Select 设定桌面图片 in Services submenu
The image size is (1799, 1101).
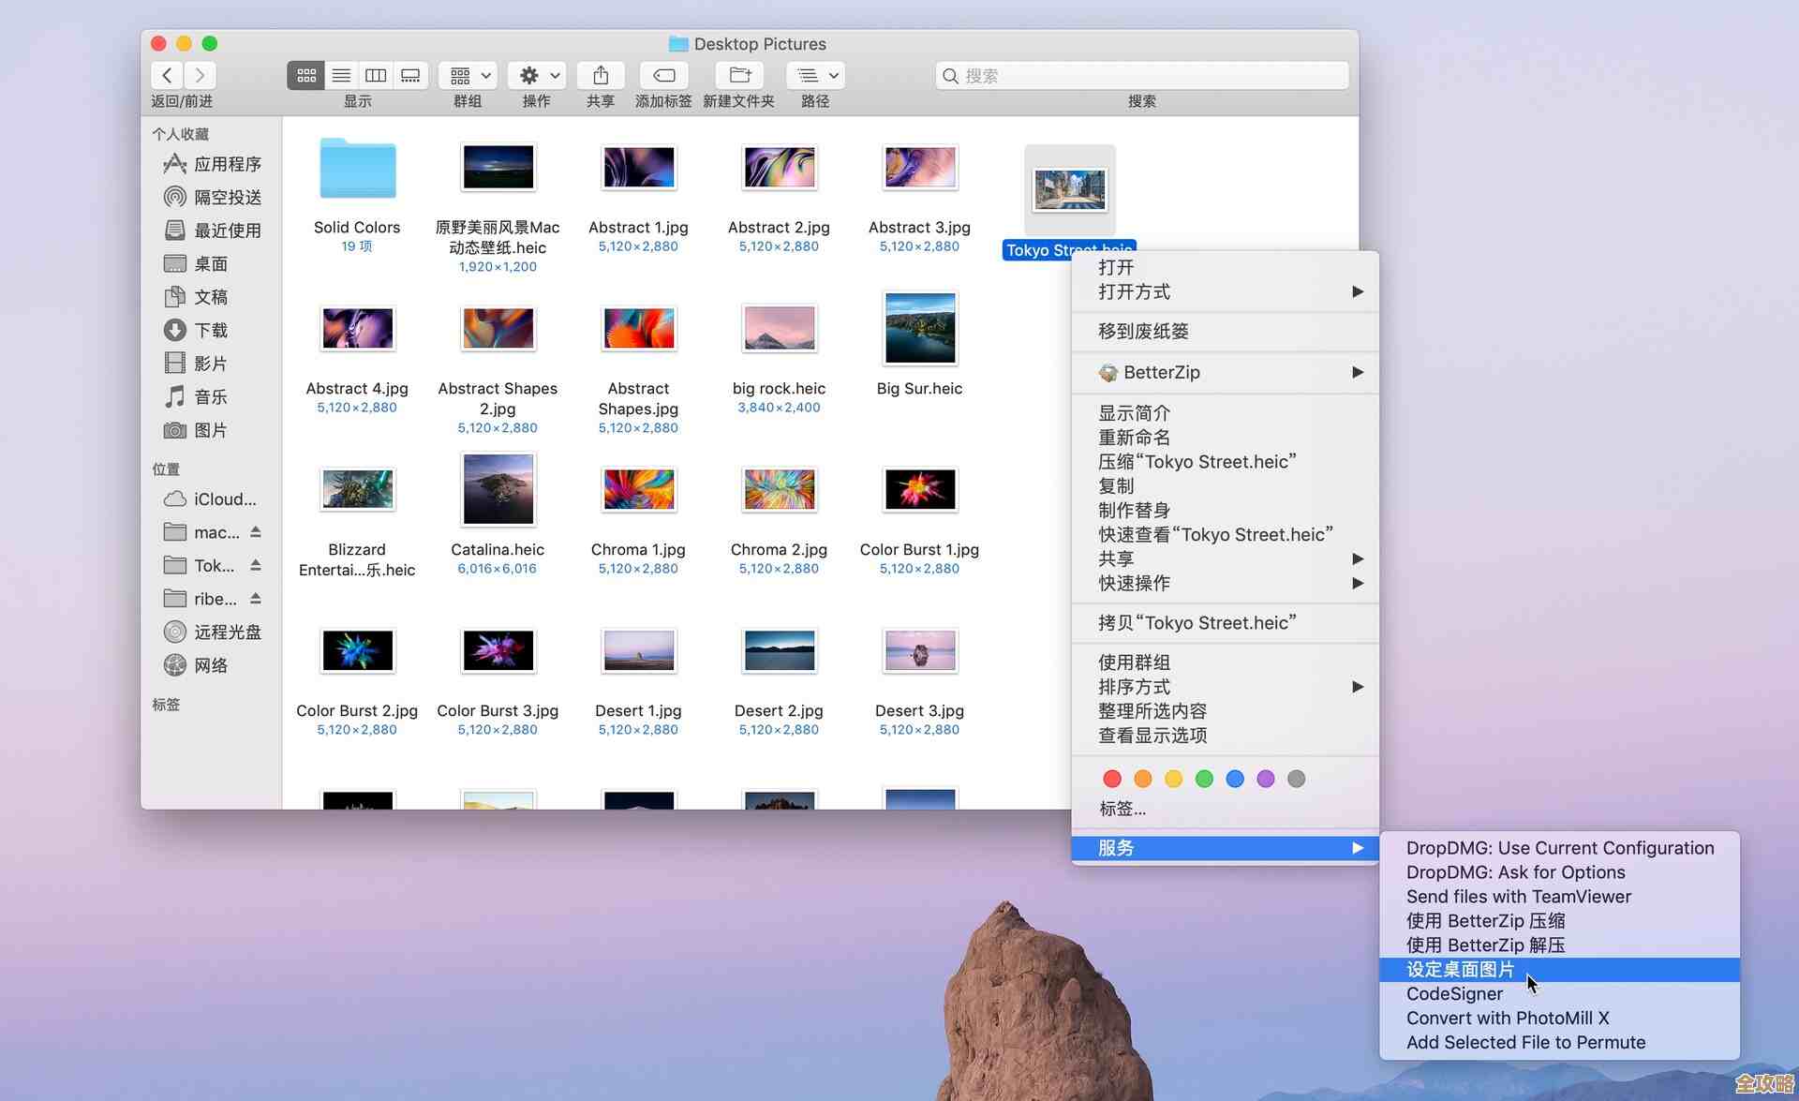tap(1460, 970)
